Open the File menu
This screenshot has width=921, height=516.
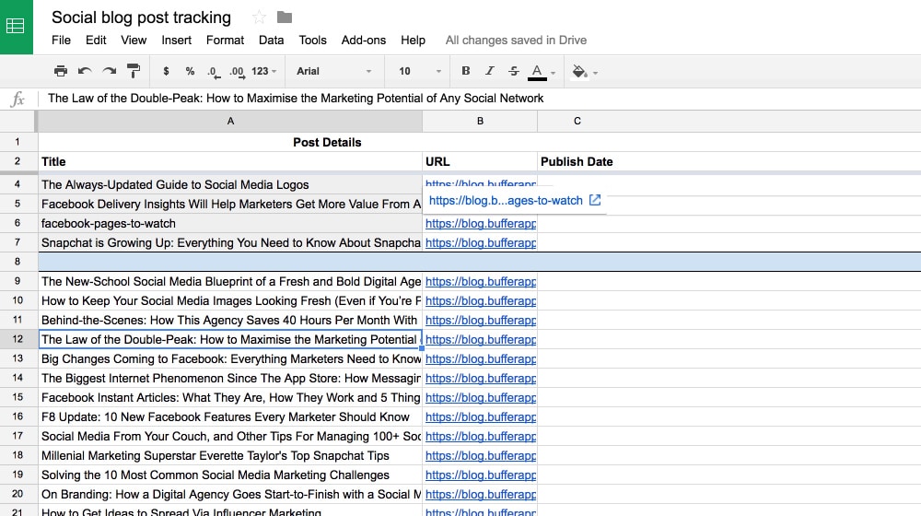61,40
